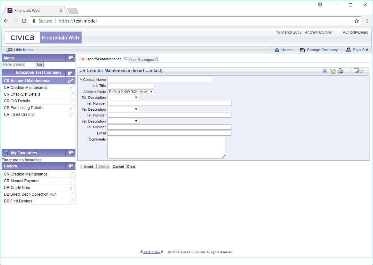Screen dimensions: 373x265
Task: Open DB Find Debtors in new window icon
Action: (x=71, y=201)
